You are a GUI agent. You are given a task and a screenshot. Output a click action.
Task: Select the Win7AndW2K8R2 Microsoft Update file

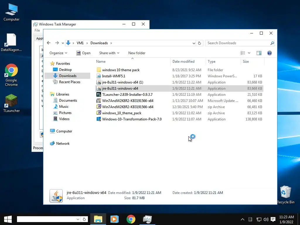click(x=179, y=101)
